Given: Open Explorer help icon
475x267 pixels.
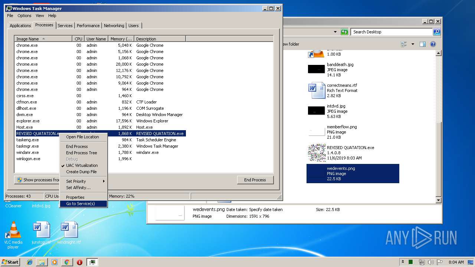Looking at the screenshot, I should click(433, 44).
